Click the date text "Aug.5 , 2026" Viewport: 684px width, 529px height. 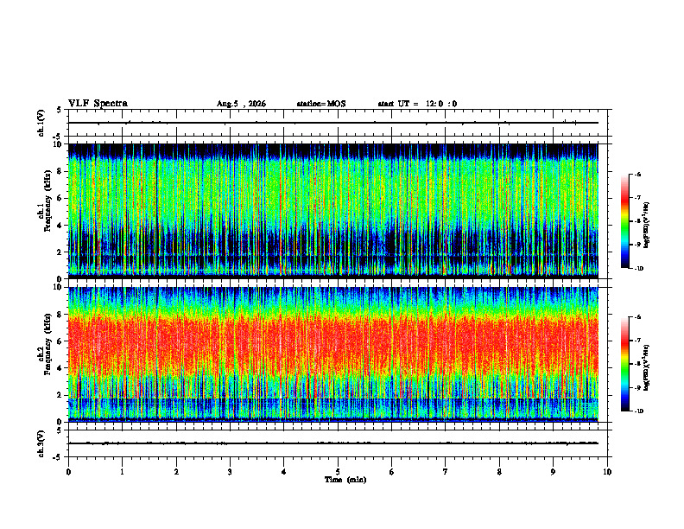tap(241, 104)
